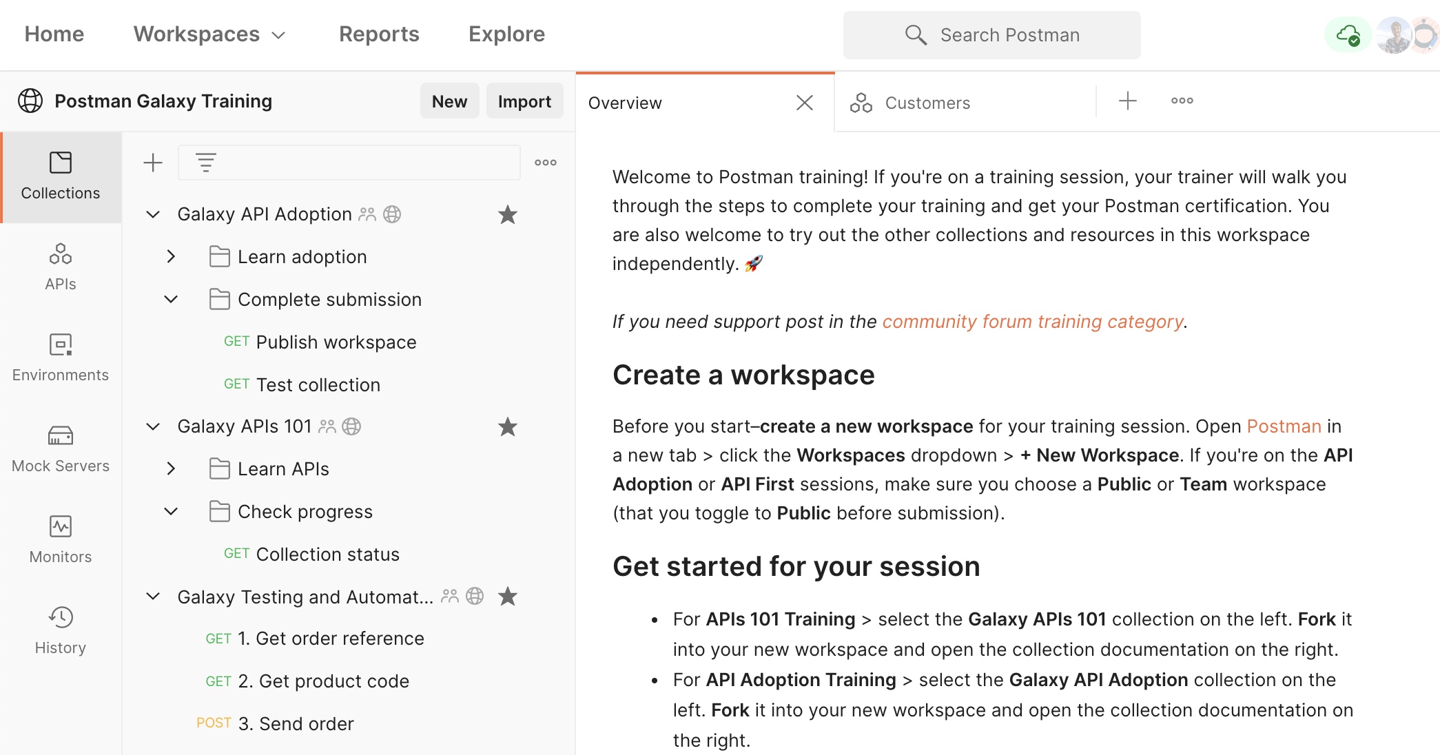Click the shared team icon on Galaxy Testing and Automation
This screenshot has width=1440, height=755.
(450, 596)
